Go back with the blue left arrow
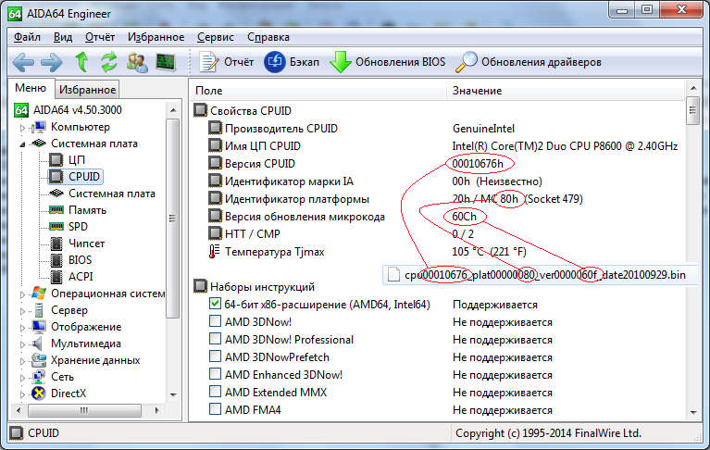710x450 pixels. click(x=23, y=62)
